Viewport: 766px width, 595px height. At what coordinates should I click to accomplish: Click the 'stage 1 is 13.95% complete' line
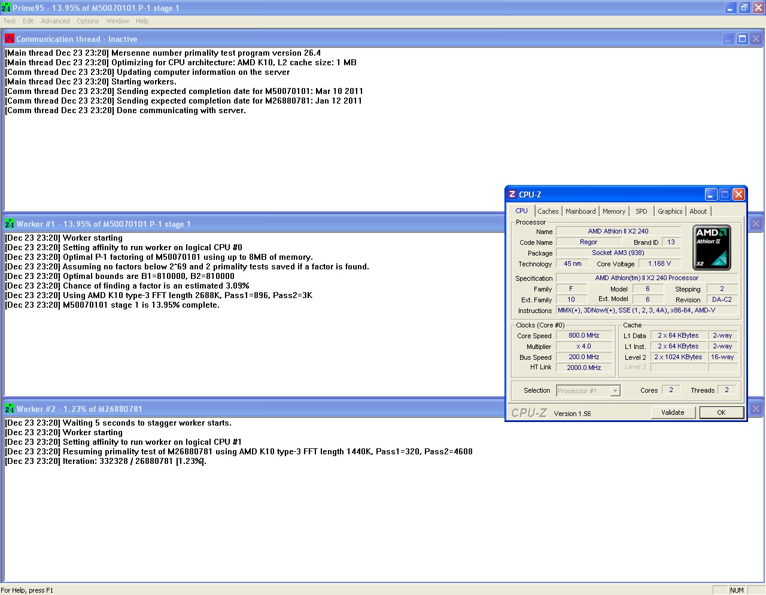point(113,305)
